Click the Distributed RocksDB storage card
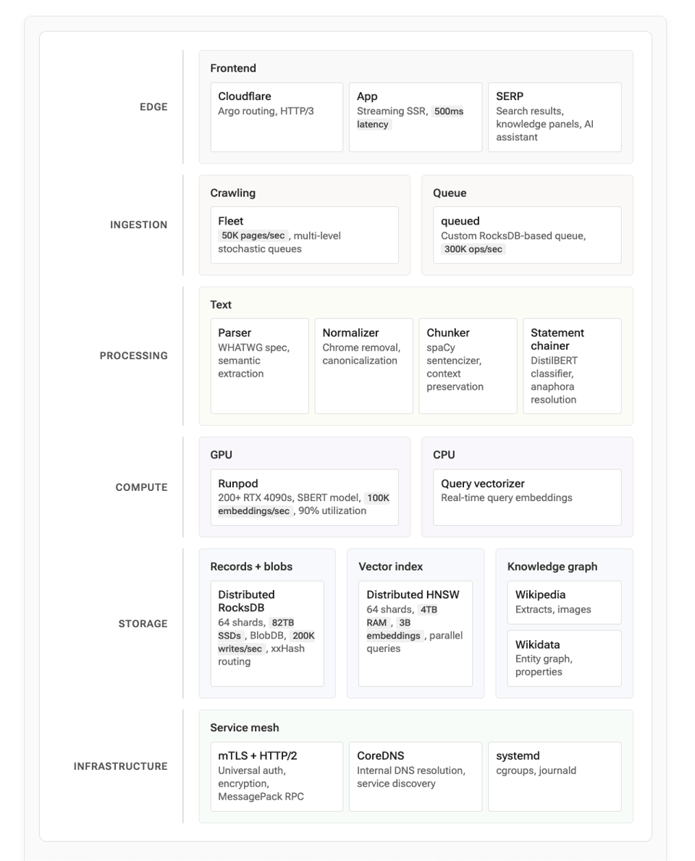The image size is (695, 861). pos(266,633)
